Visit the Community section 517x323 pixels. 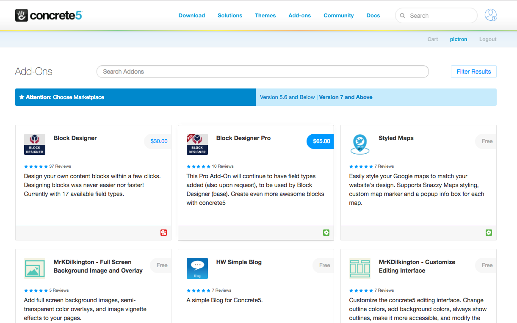(339, 16)
